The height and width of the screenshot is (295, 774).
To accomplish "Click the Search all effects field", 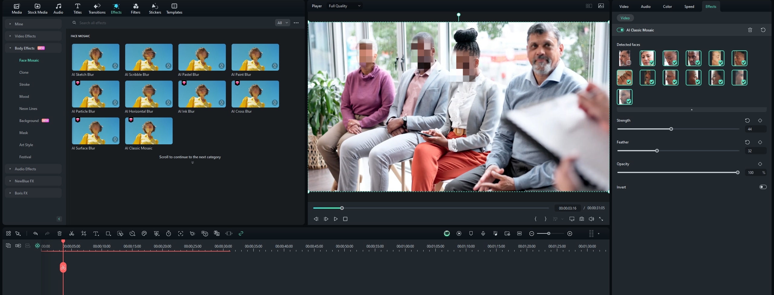I will coord(172,23).
